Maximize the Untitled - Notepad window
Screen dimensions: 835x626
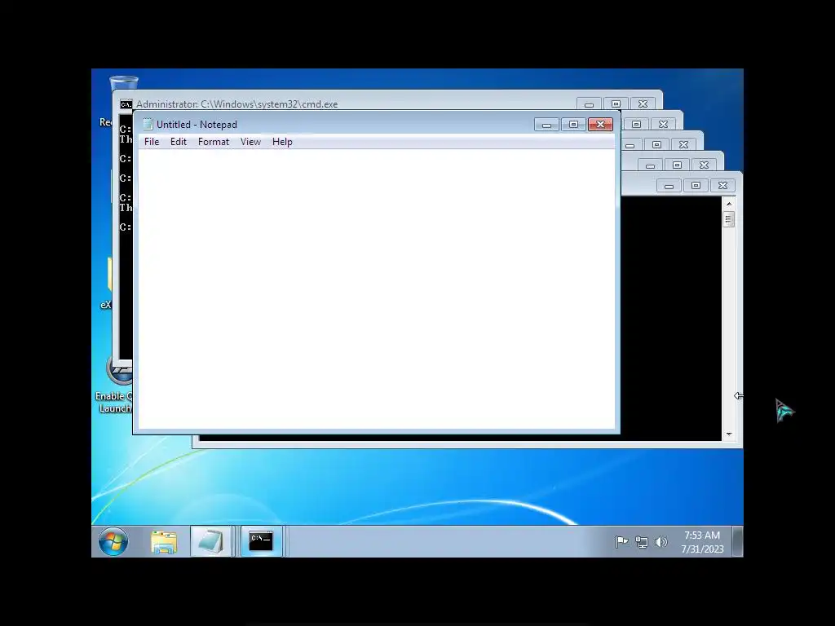pos(573,125)
